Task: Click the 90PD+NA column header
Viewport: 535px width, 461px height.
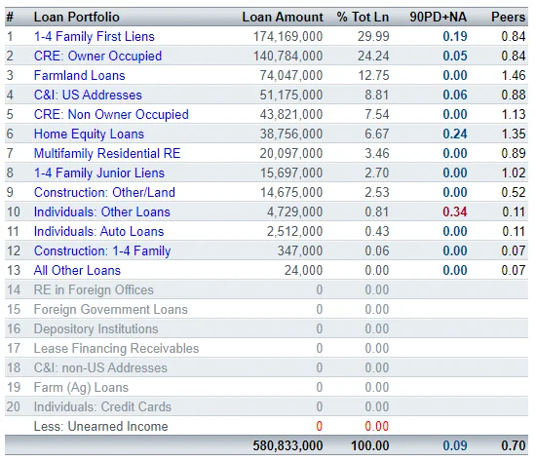Action: [439, 17]
